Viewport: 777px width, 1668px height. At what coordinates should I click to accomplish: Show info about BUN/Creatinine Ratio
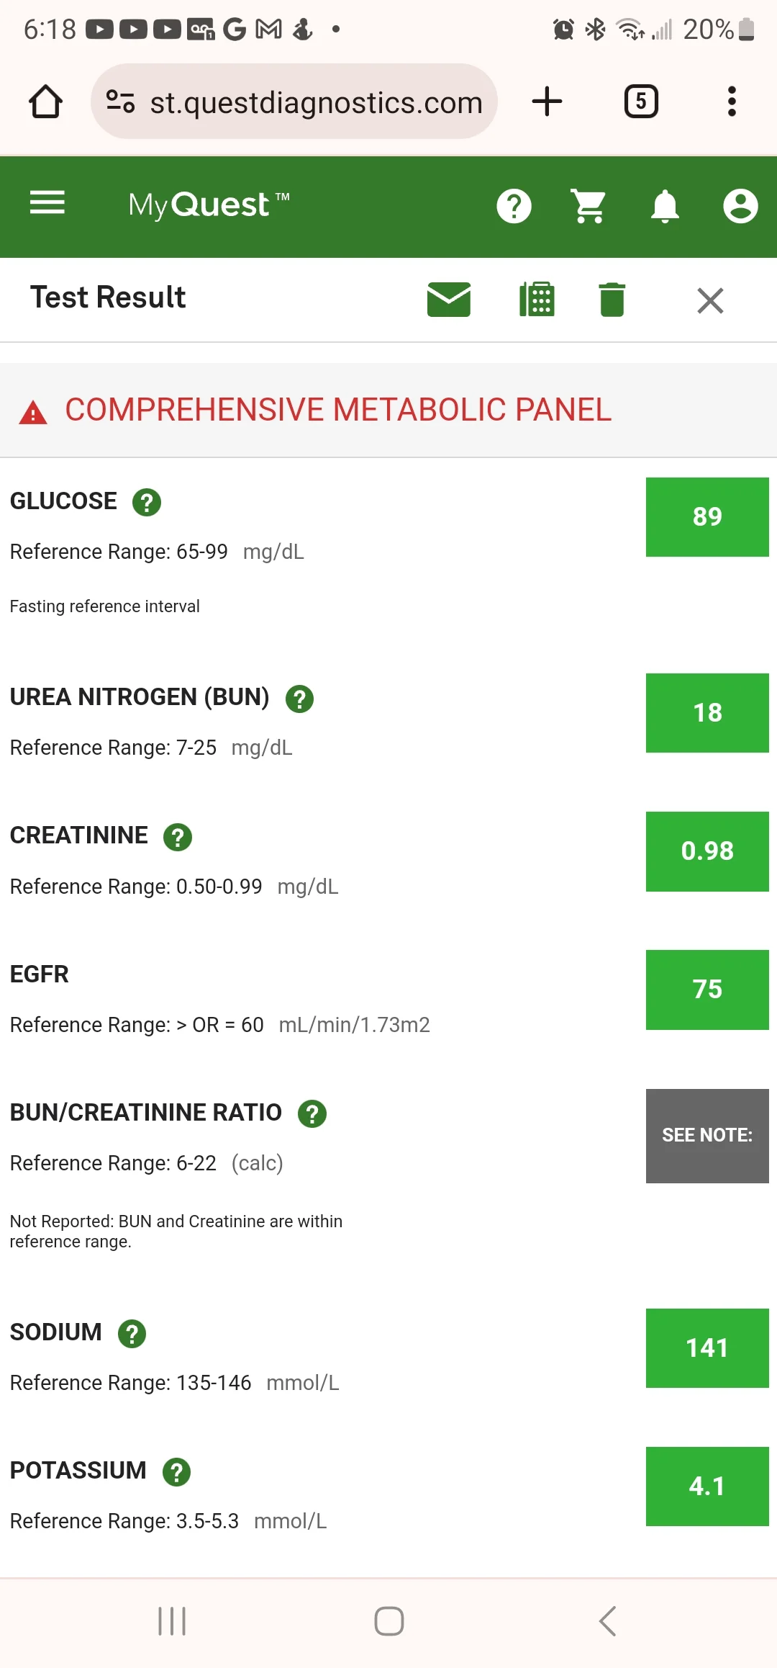coord(312,1113)
